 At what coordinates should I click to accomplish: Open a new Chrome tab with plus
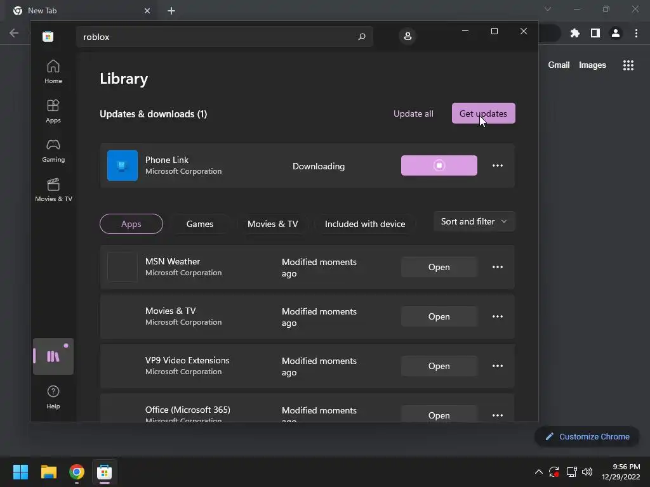click(171, 11)
